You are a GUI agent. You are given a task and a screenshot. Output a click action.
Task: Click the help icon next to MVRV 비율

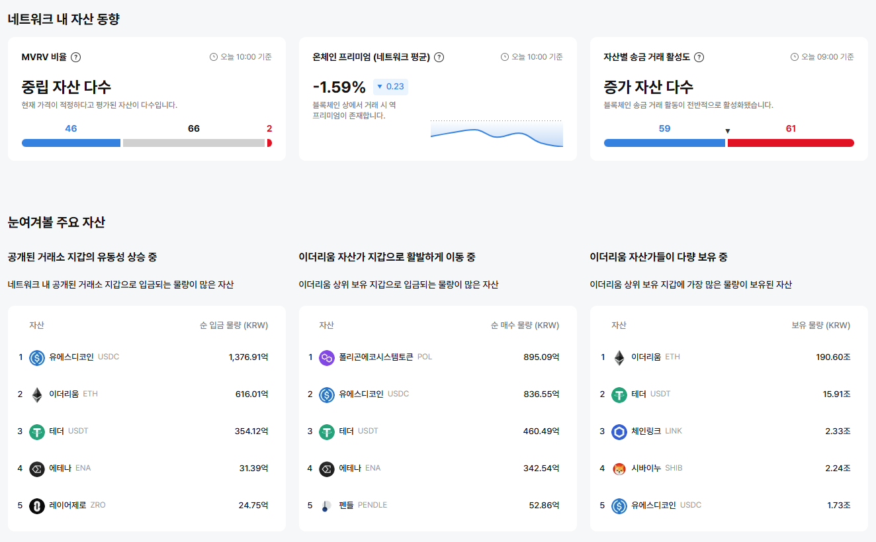point(75,57)
